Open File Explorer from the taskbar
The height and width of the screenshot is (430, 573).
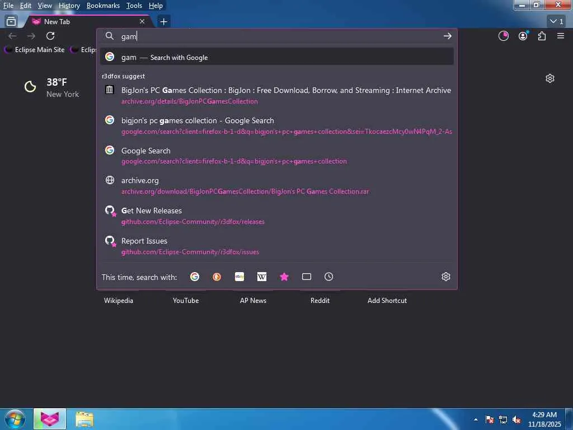tap(84, 419)
